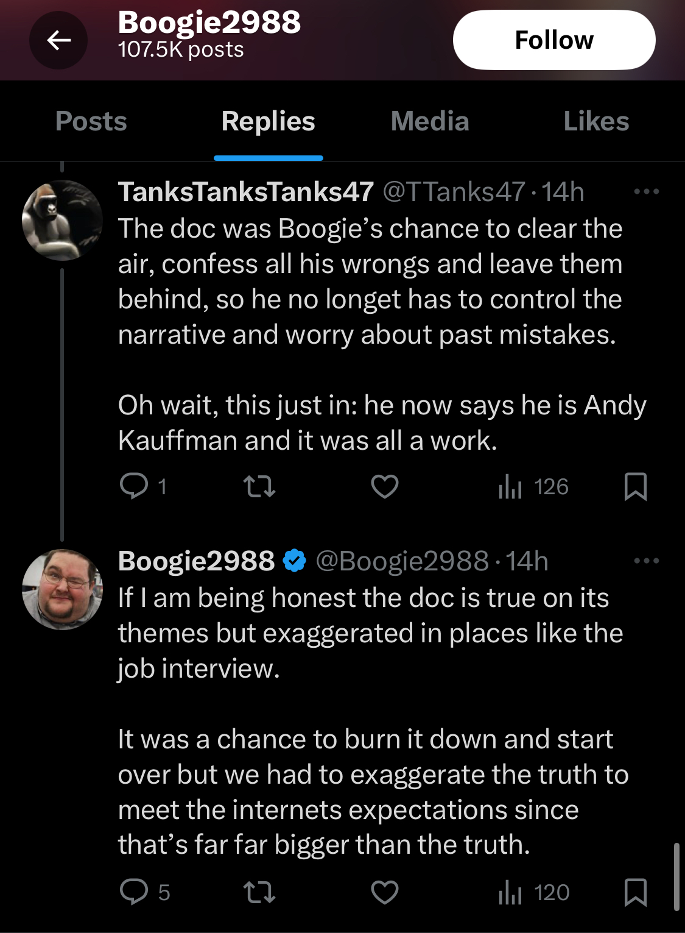685x933 pixels.
Task: Reply to TanksTanksTanks47's post
Action: pos(135,486)
